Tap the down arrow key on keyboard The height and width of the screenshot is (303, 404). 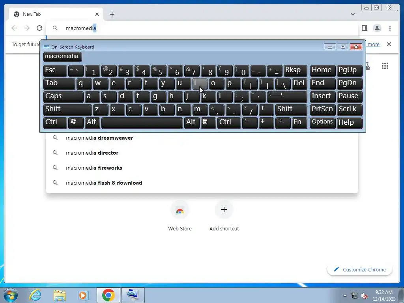pos(266,123)
